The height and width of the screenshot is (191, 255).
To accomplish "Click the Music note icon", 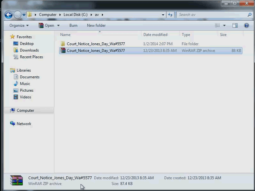I will (16, 83).
